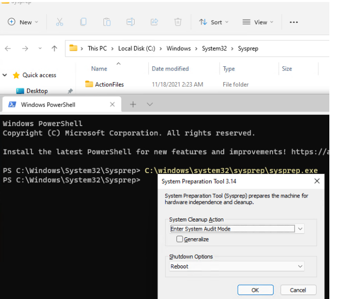Image resolution: width=338 pixels, height=299 pixels.
Task: Click the Copy icon in Explorer toolbar
Action: 83,22
